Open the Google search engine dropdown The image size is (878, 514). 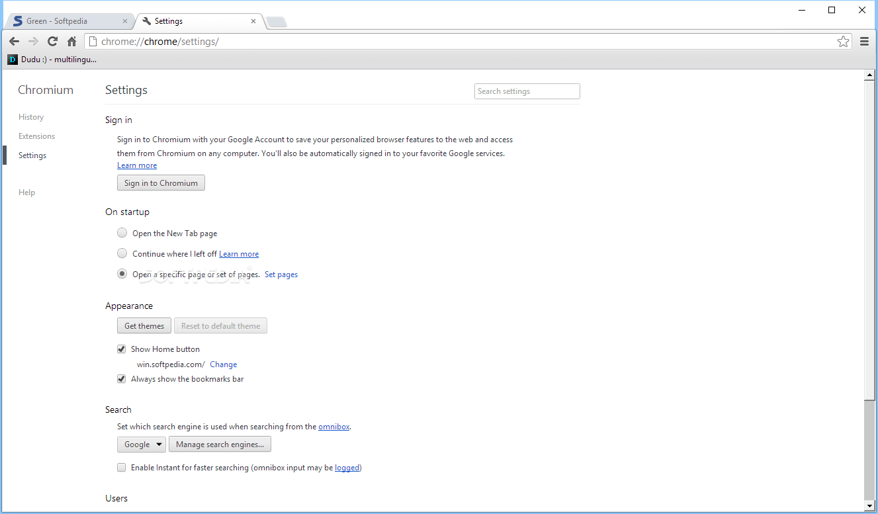[141, 445]
